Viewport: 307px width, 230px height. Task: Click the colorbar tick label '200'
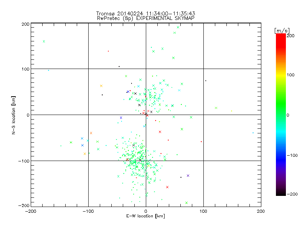[x=290, y=36]
